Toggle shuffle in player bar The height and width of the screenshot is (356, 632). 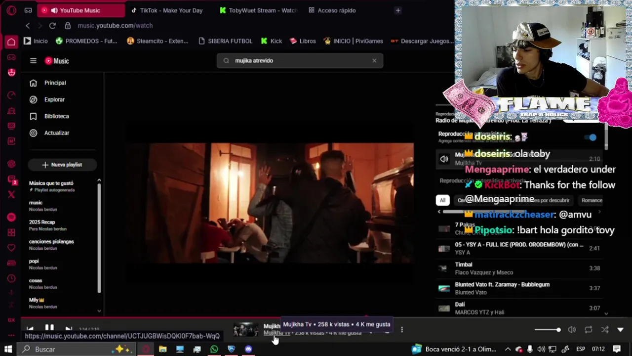click(605, 330)
